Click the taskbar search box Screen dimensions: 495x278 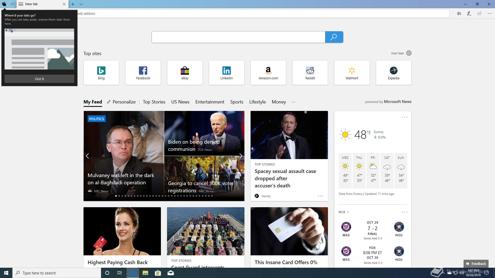57,273
